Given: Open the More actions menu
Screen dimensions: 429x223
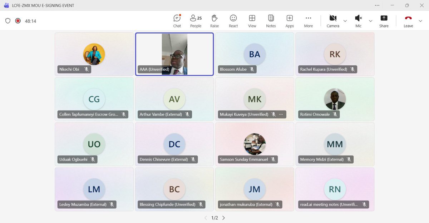Looking at the screenshot, I should (309, 21).
